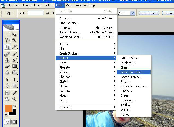
Task: Click the swap foreground and background colors icon
Action: [x=15, y=106]
